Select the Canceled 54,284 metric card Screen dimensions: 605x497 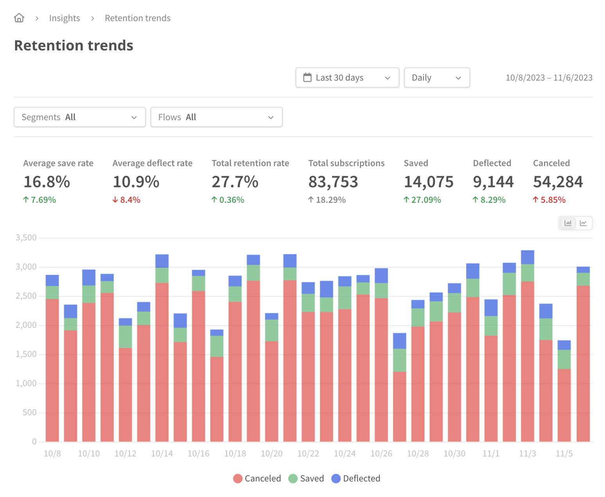[x=558, y=181]
